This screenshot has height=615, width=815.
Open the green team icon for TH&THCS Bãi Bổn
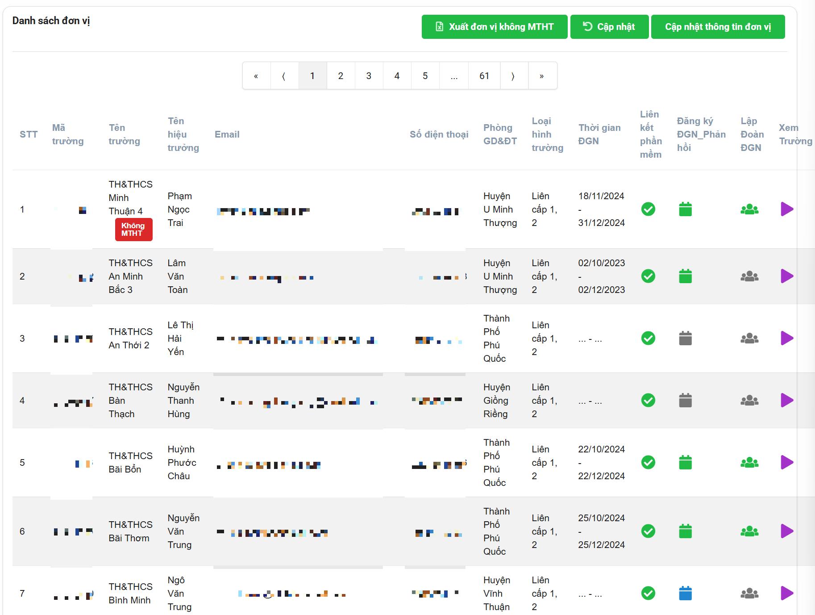tap(749, 462)
